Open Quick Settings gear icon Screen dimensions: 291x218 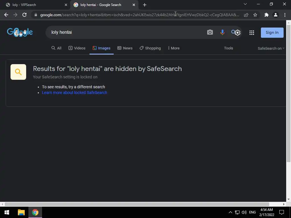pyautogui.click(x=238, y=33)
